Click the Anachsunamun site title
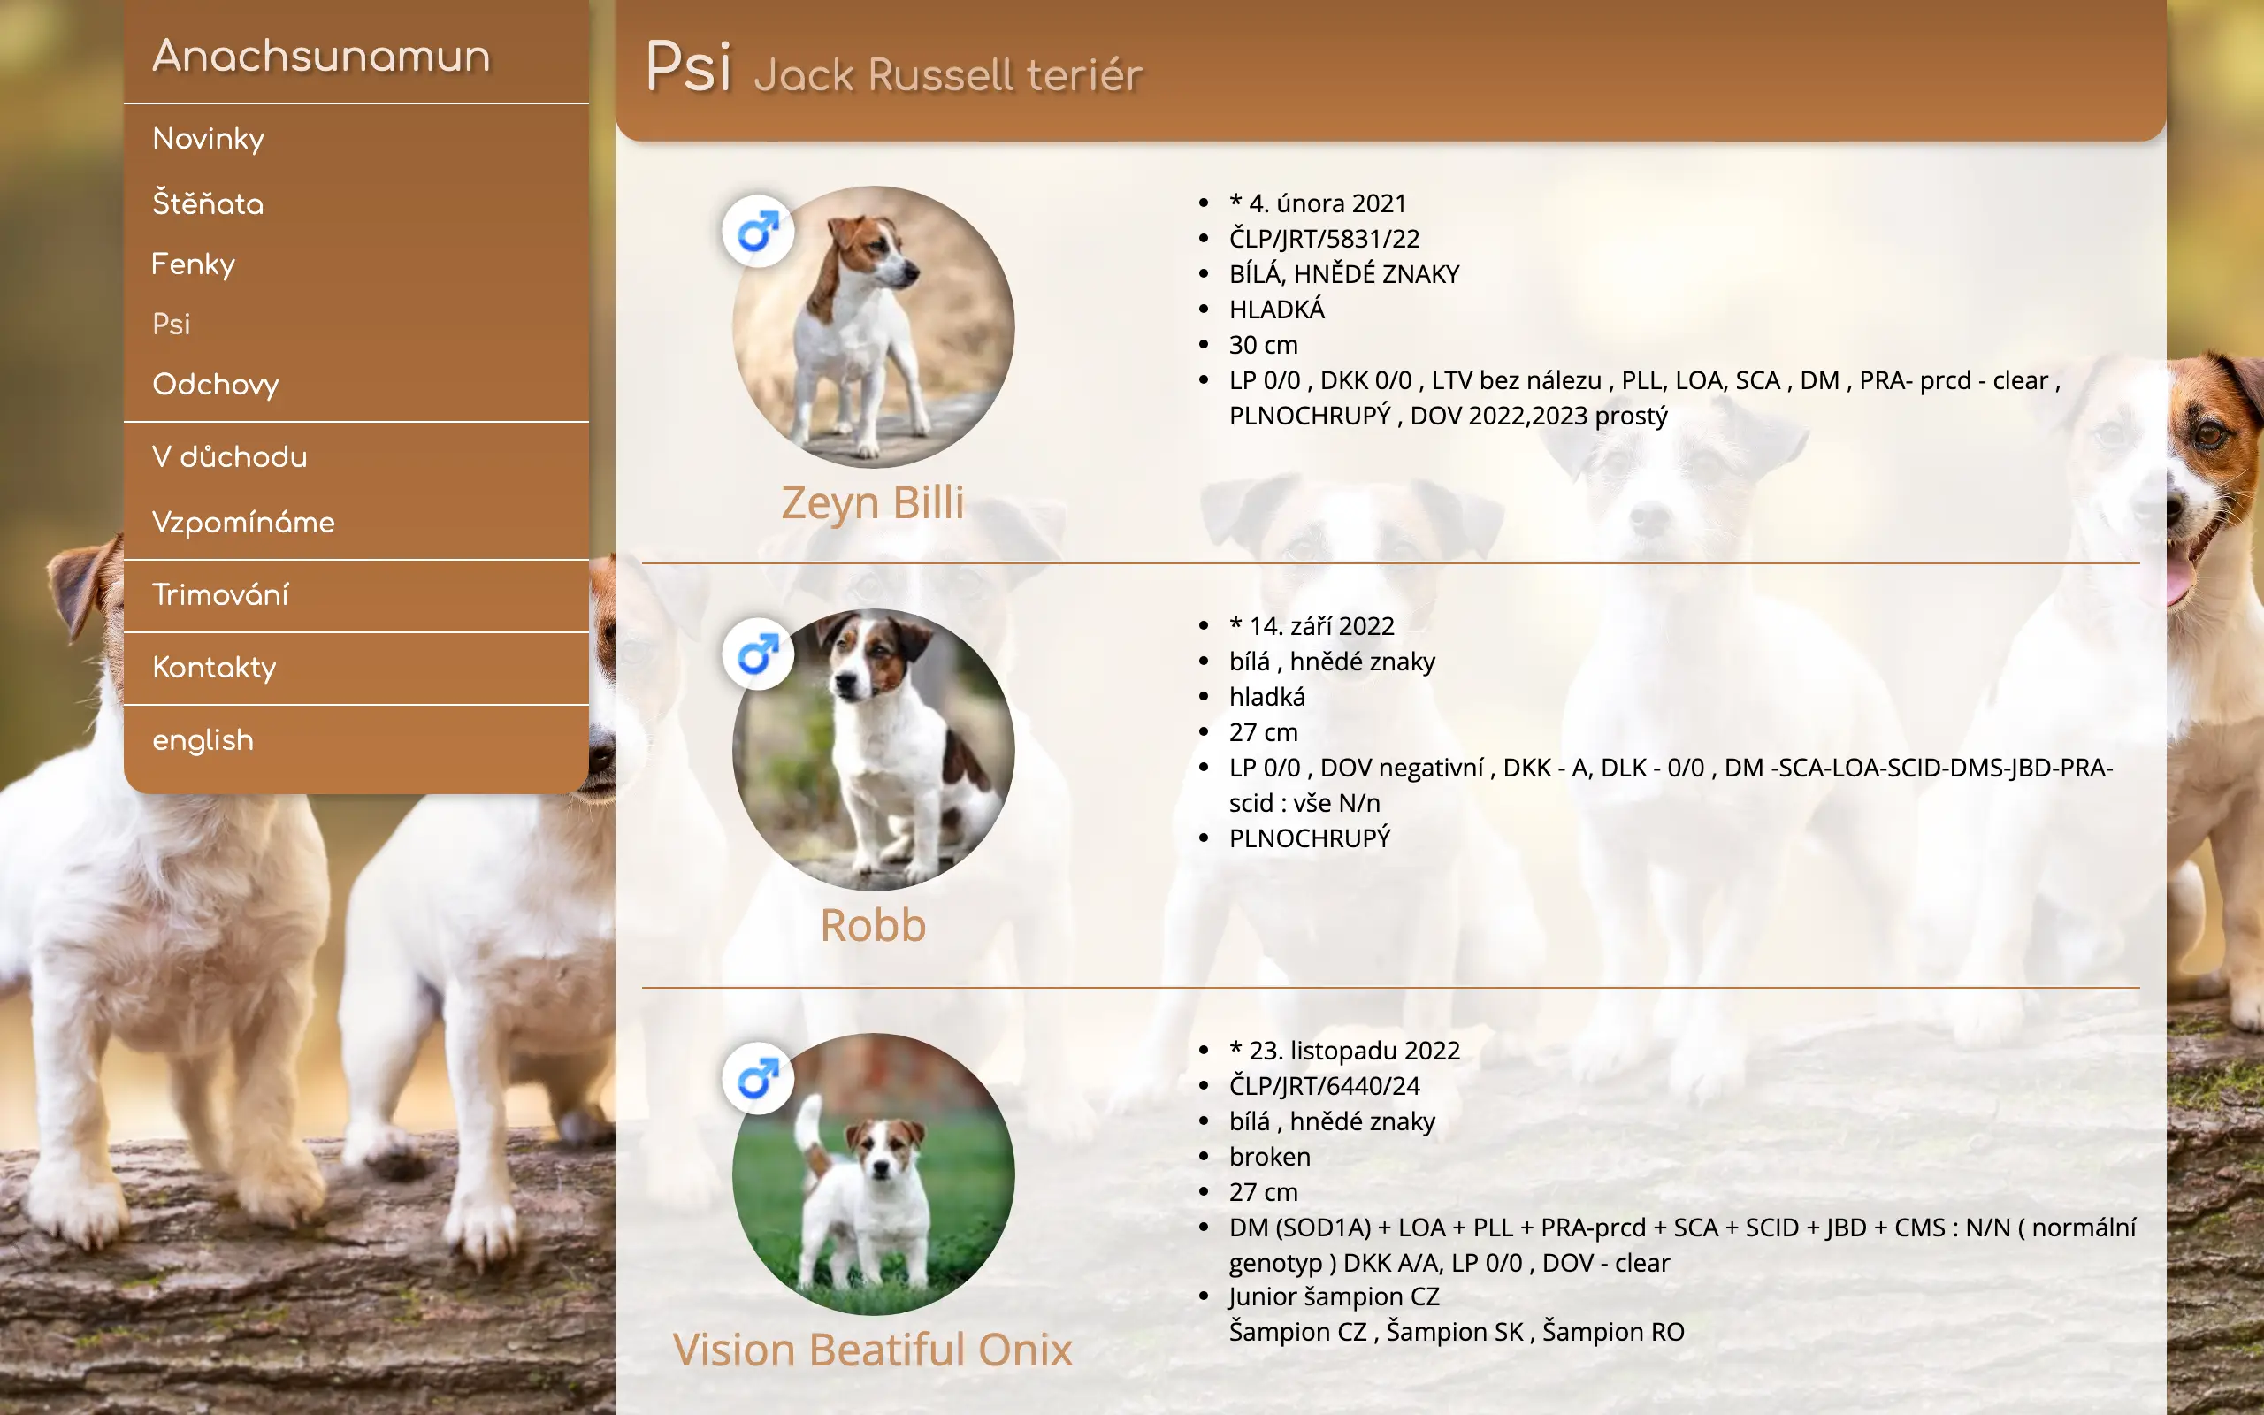Screen dimensions: 2264x1415 pos(321,56)
